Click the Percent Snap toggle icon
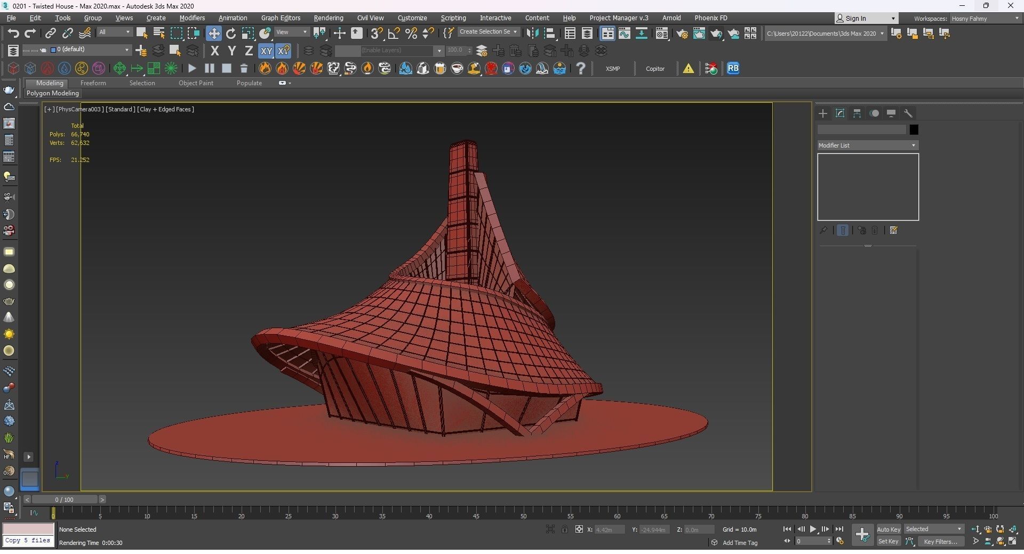The width and height of the screenshot is (1024, 554). click(x=411, y=33)
